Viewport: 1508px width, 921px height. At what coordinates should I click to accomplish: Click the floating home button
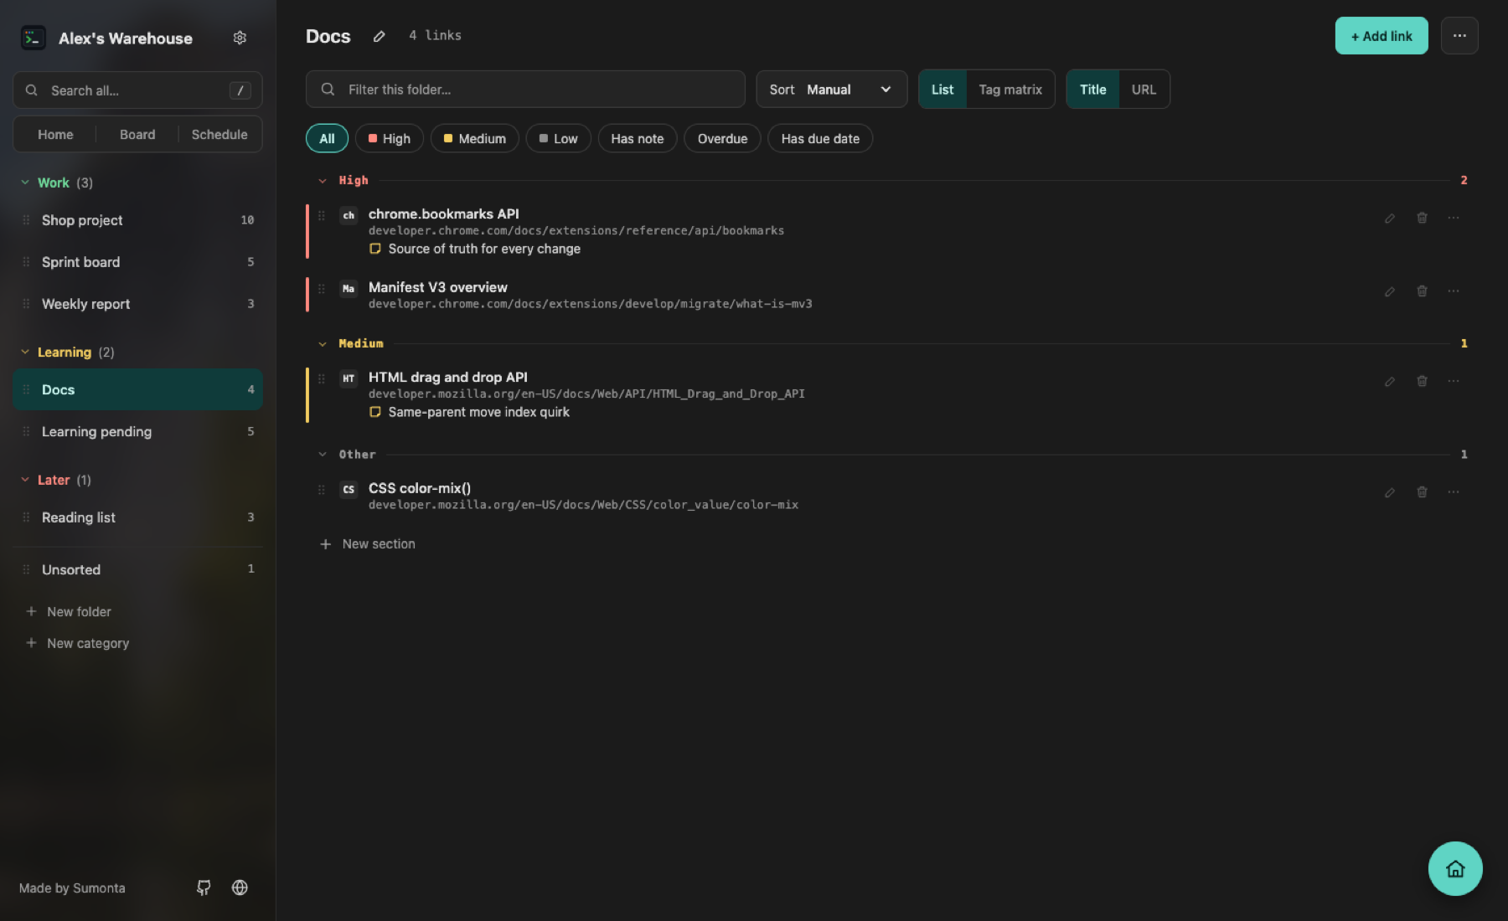click(1454, 868)
